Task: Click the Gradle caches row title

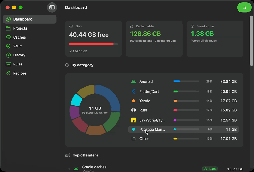Action: click(94, 167)
